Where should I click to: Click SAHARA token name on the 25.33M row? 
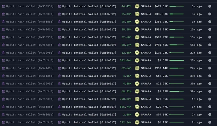(146, 14)
